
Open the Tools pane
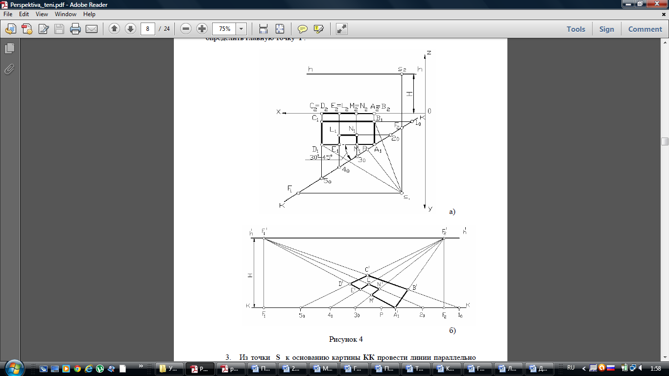click(x=576, y=29)
